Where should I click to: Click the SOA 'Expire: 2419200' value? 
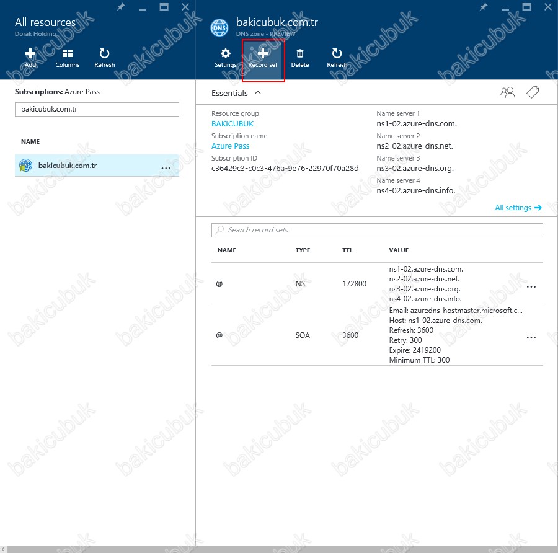(415, 350)
